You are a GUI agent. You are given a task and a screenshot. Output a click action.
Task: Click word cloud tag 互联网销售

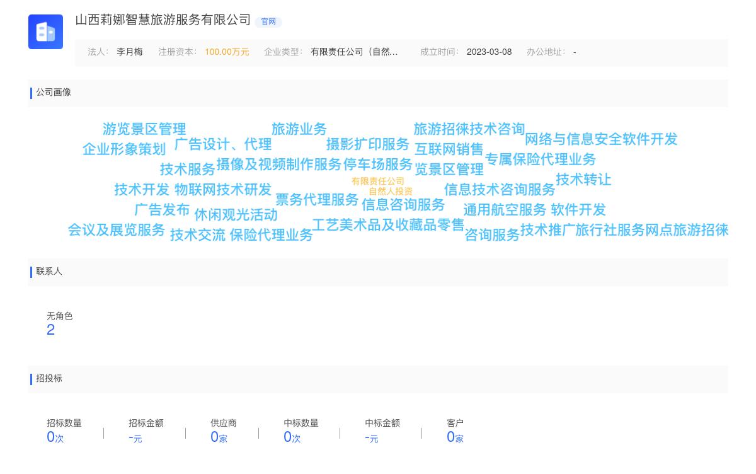pos(449,149)
